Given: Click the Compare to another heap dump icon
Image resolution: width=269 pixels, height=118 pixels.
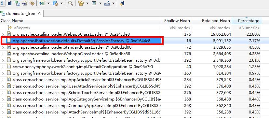Looking at the screenshot, I should tap(122, 3).
